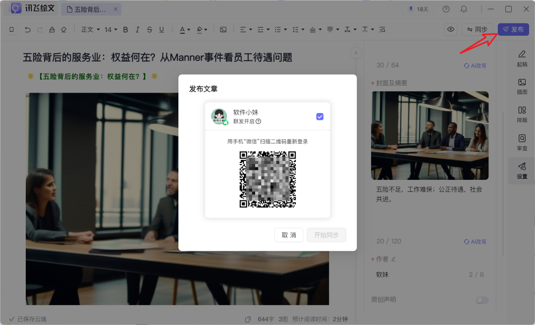Insert an image from the toolbar
The width and height of the screenshot is (535, 325).
[x=223, y=30]
